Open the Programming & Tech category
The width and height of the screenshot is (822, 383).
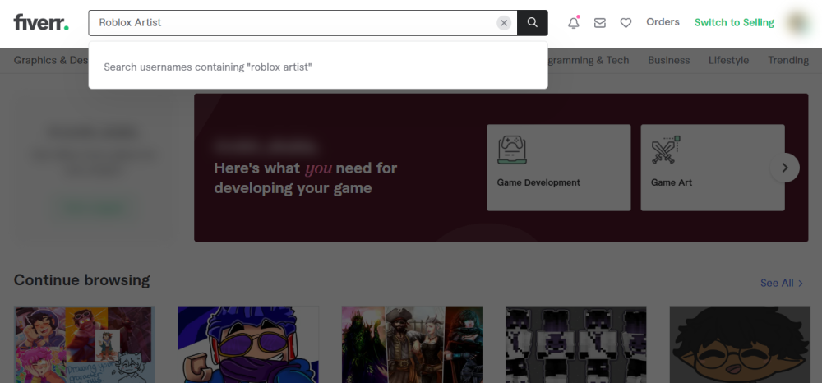pos(589,60)
